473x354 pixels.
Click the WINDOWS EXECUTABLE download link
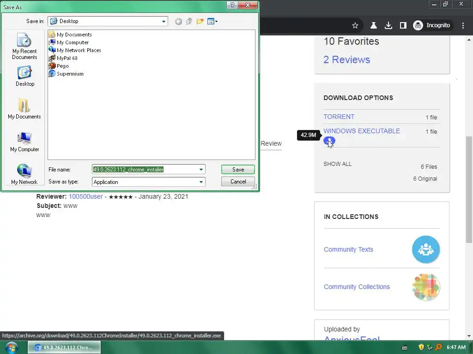click(362, 131)
